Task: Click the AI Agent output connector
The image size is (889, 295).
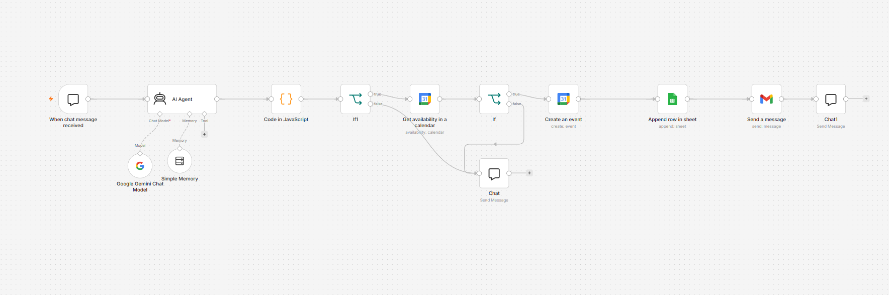Action: (x=217, y=99)
